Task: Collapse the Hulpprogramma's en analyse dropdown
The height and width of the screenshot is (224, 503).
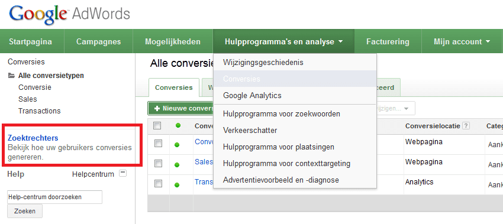Action: click(x=283, y=41)
